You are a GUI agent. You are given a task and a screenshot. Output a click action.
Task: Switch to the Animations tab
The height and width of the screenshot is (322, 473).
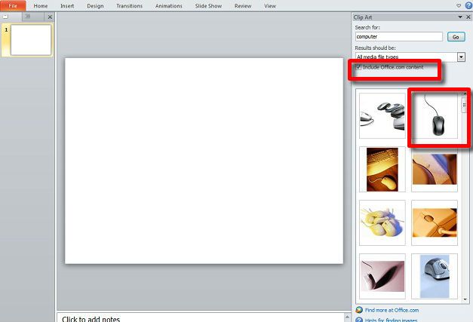169,6
